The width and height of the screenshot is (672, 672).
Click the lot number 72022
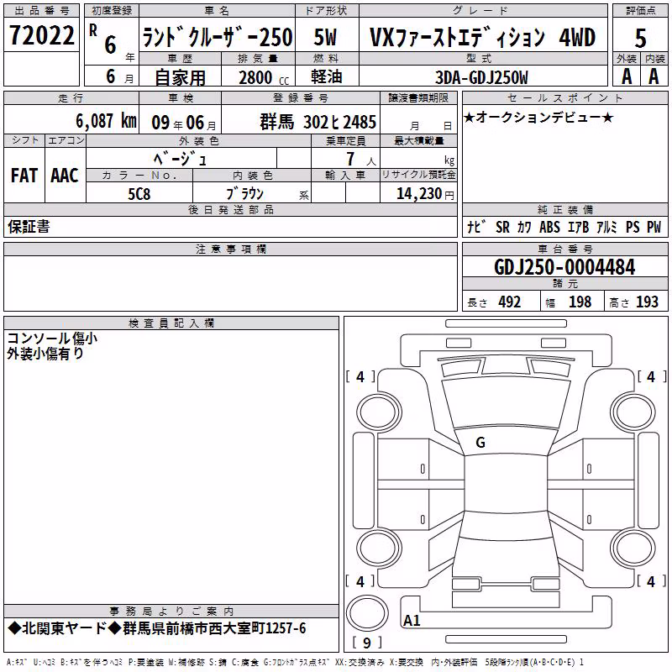[41, 35]
